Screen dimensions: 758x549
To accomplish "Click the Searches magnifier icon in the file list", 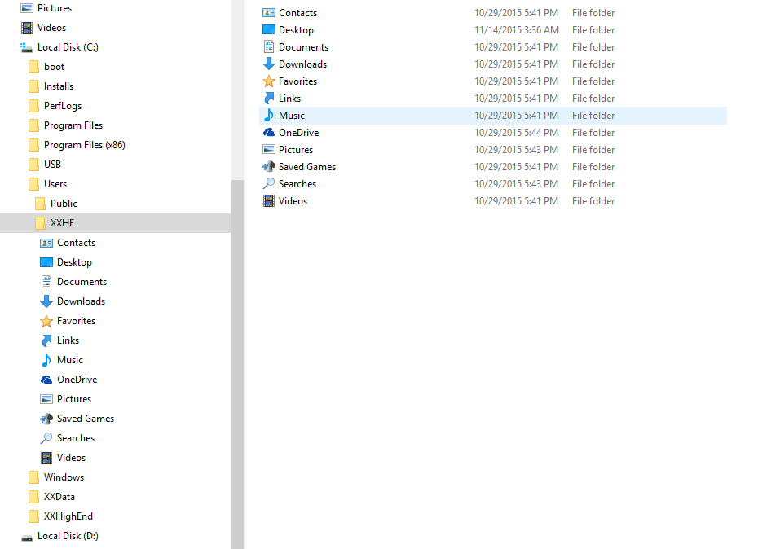I will coord(269,183).
